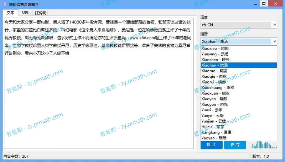This screenshot has width=285, height=162.
Task: Close the 微软语音合成助手 window
Action: pyautogui.click(x=275, y=4)
